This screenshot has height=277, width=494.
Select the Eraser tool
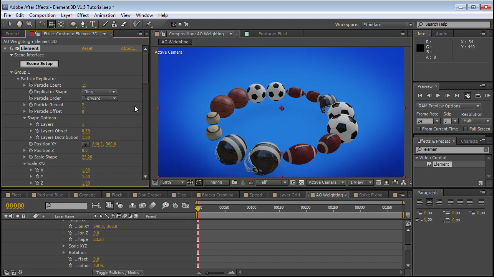pyautogui.click(x=124, y=24)
